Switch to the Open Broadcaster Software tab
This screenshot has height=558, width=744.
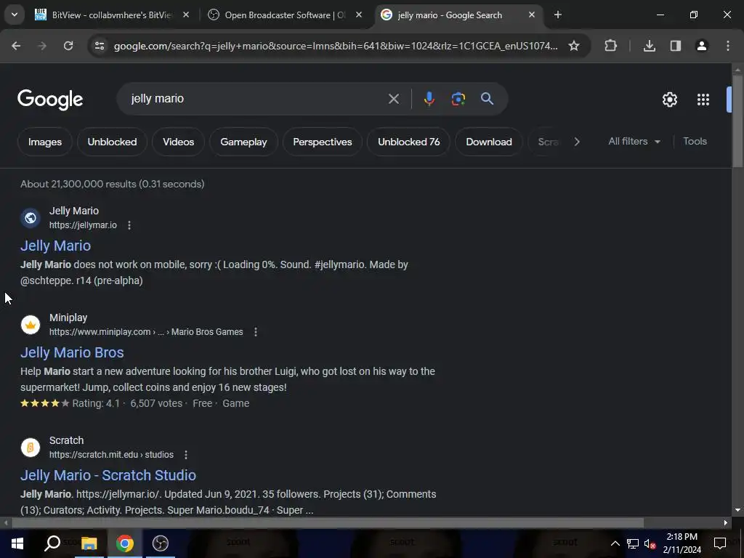tap(286, 15)
